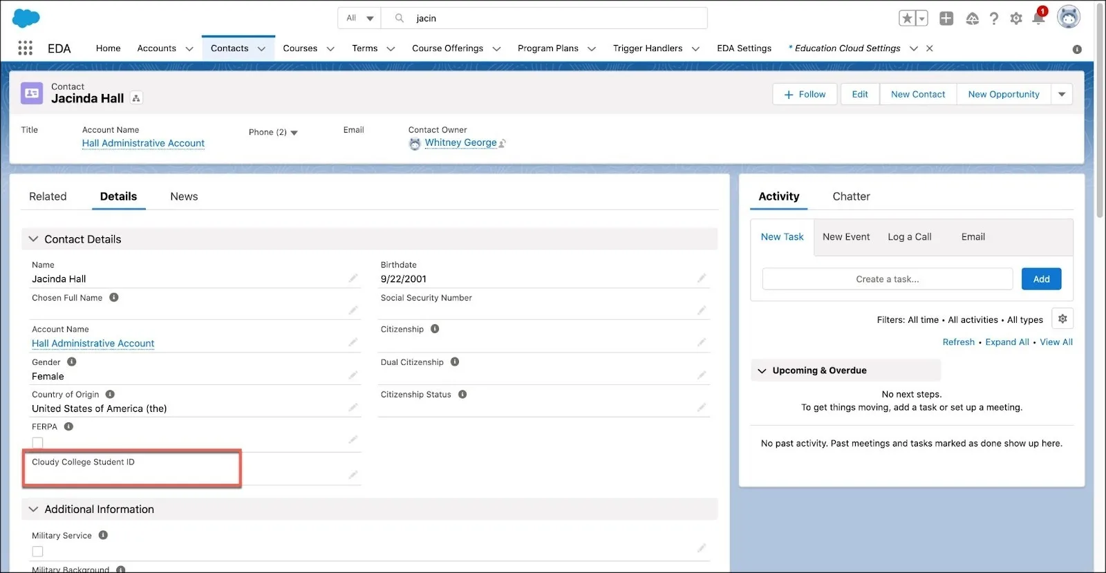Edit the Gender field pencil icon
1106x573 pixels.
point(353,375)
